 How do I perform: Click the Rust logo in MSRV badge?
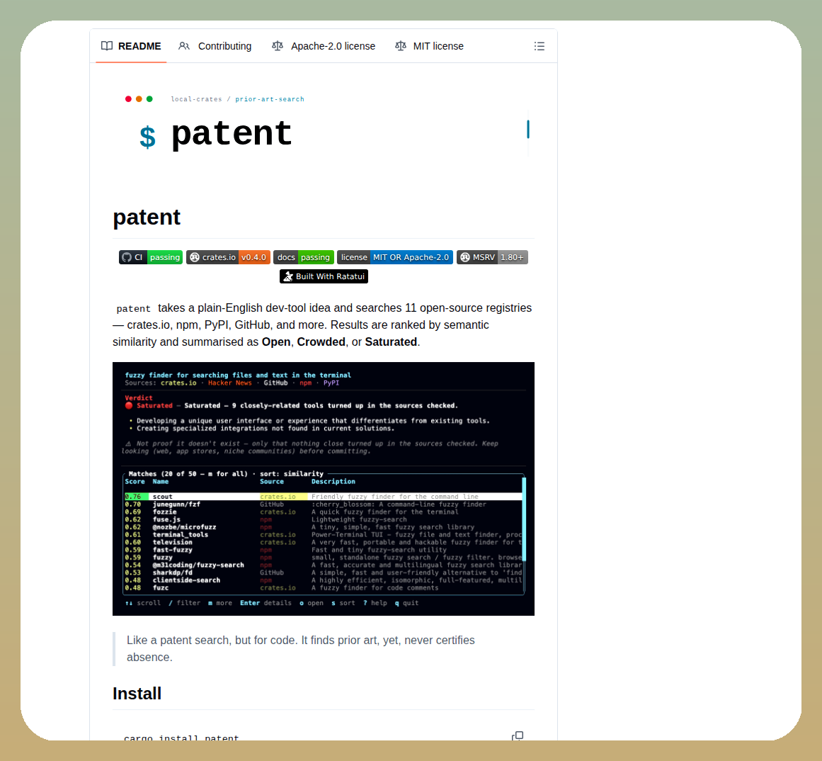pos(465,257)
